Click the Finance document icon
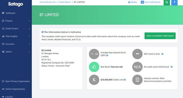Image resolution: width=183 pixels, height=98 pixels. [3, 21]
